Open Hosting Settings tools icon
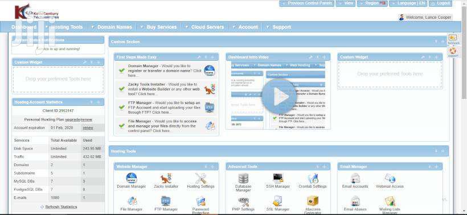The height and width of the screenshot is (215, 467). (200, 178)
